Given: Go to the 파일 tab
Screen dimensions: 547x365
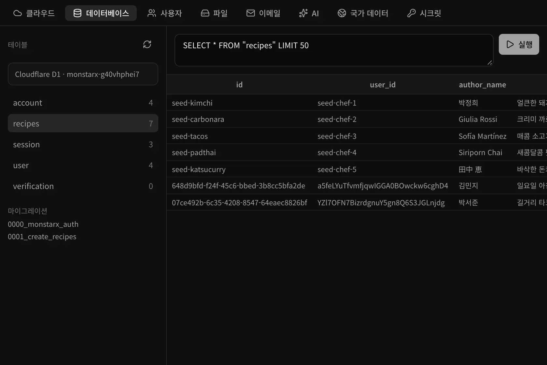Looking at the screenshot, I should coord(214,13).
